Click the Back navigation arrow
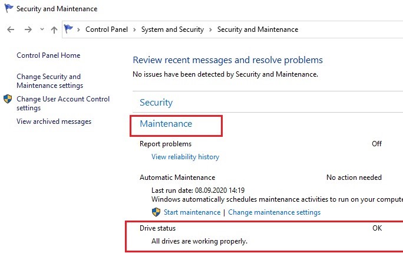The height and width of the screenshot is (253, 403). click(11, 29)
